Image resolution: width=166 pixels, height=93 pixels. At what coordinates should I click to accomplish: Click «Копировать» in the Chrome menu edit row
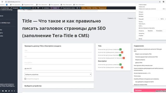tap(159, 31)
